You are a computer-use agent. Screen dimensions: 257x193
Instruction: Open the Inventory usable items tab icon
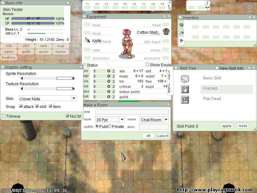(181, 25)
